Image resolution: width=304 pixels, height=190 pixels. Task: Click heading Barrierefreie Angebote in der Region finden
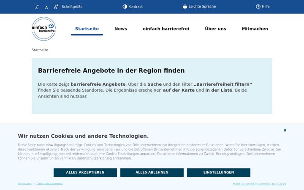[111, 71]
